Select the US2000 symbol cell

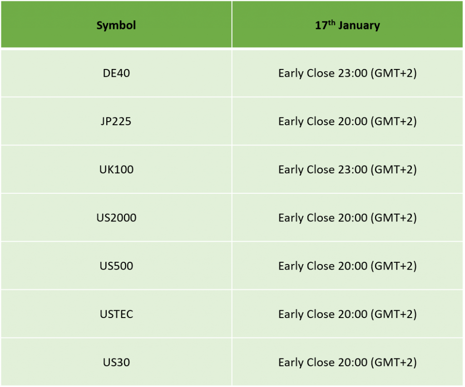116,218
